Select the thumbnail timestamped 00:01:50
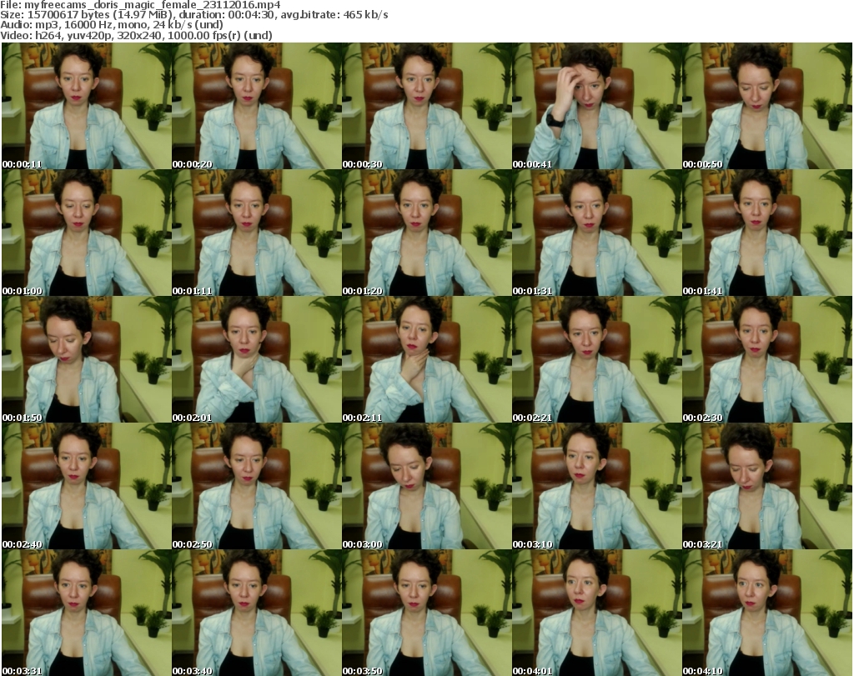Viewport: 854px width, 676px height. 87,360
